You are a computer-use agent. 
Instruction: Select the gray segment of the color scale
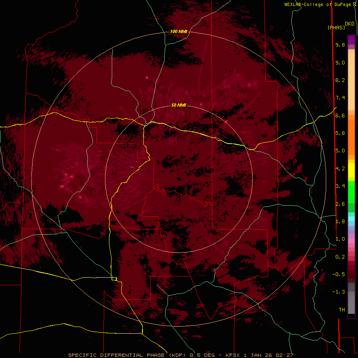click(x=351, y=299)
